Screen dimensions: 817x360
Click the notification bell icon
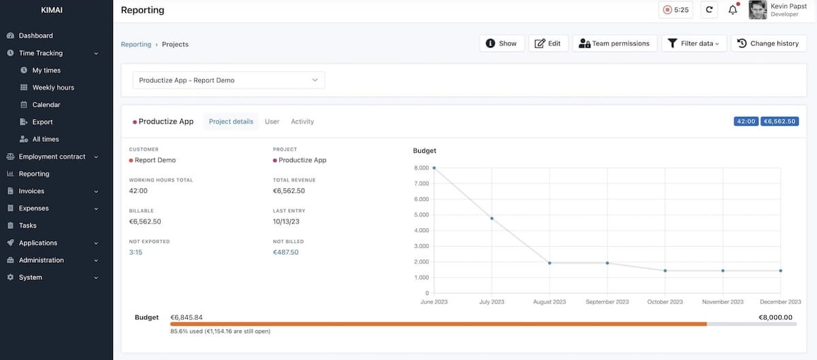tap(733, 10)
